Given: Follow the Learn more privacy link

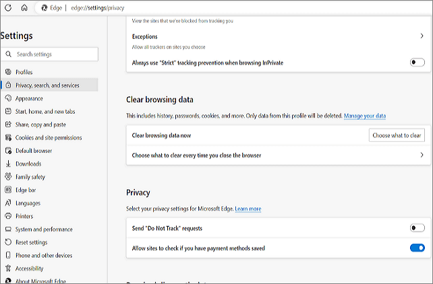Looking at the screenshot, I should click(248, 209).
